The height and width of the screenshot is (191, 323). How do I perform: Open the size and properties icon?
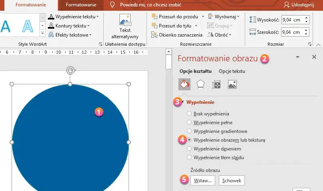(x=216, y=84)
